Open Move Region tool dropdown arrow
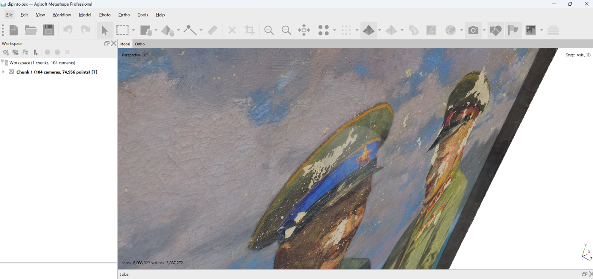Screen dimensions: 593x279 point(156,30)
